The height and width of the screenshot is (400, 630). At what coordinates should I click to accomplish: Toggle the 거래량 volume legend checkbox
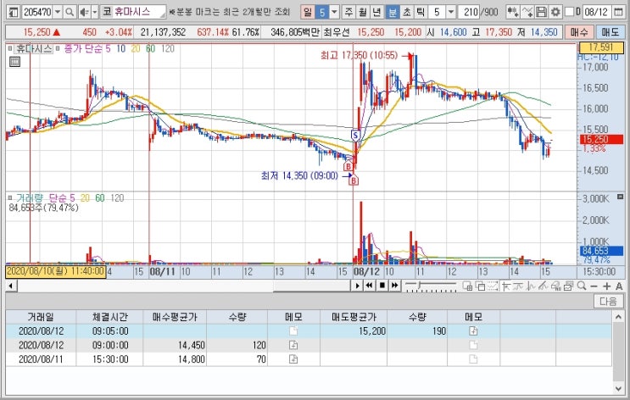(x=10, y=198)
